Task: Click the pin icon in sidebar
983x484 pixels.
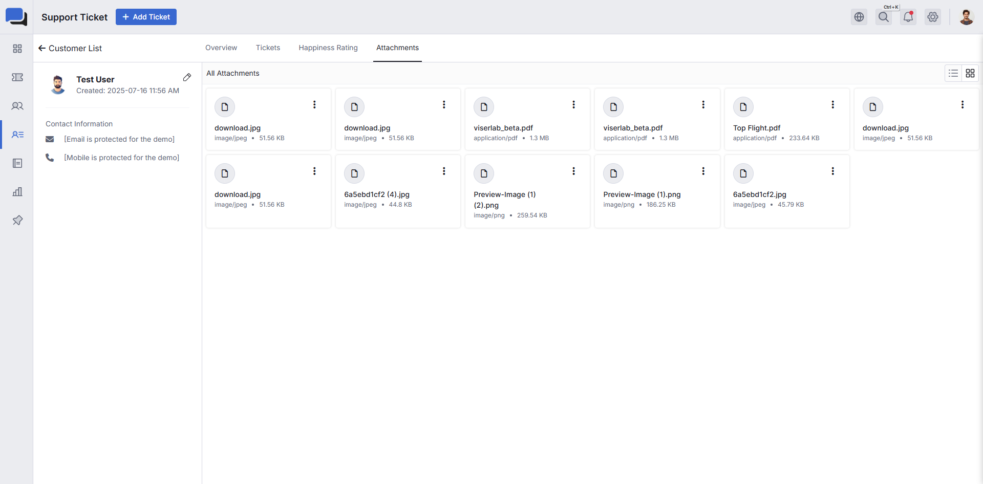Action: click(x=17, y=221)
